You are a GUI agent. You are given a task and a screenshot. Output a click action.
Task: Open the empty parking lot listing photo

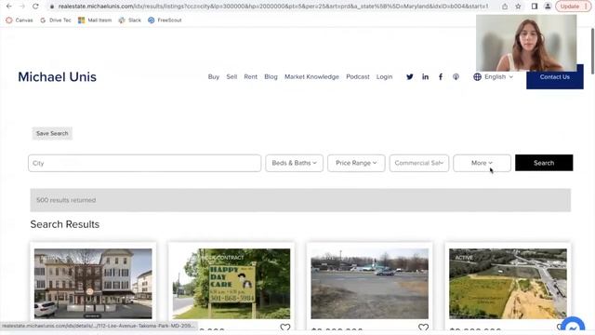click(370, 284)
